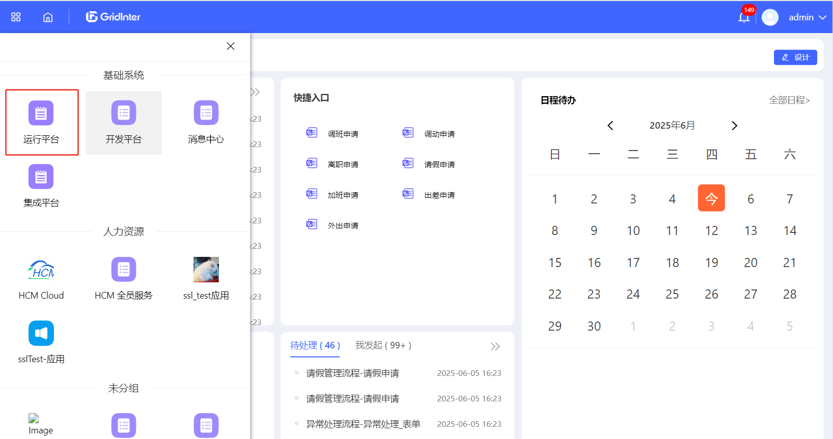Launch HCM 全员服务 application

tap(124, 279)
